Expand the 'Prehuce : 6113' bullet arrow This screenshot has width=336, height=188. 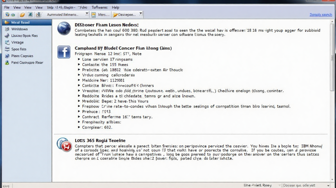[x=79, y=112]
